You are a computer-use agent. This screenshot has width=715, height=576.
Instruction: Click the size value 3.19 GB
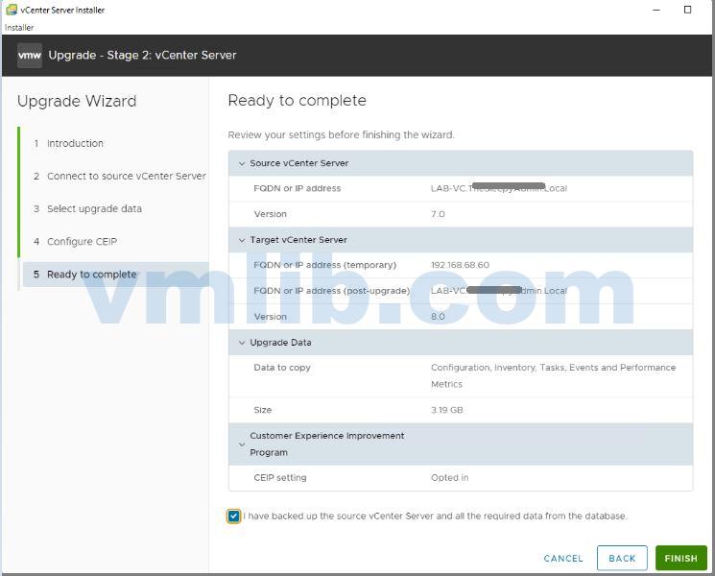point(447,410)
